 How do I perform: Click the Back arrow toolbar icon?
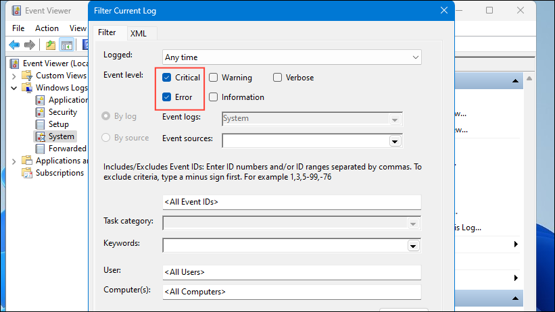point(14,45)
